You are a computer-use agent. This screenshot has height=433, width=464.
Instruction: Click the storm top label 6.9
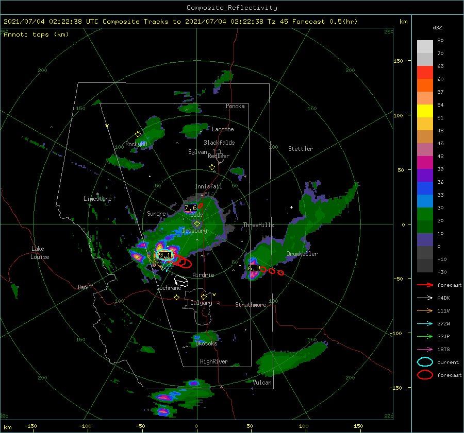pyautogui.click(x=254, y=268)
